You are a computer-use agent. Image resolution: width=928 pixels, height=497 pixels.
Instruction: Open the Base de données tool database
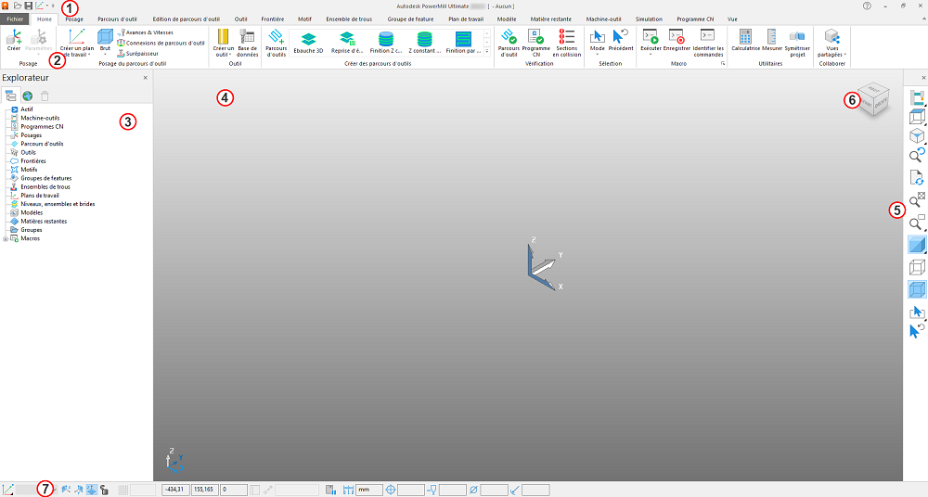(x=248, y=43)
